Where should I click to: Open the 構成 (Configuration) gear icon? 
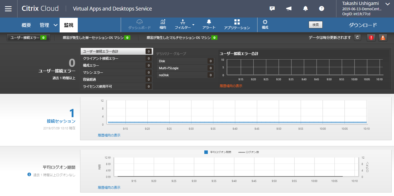click(x=265, y=24)
